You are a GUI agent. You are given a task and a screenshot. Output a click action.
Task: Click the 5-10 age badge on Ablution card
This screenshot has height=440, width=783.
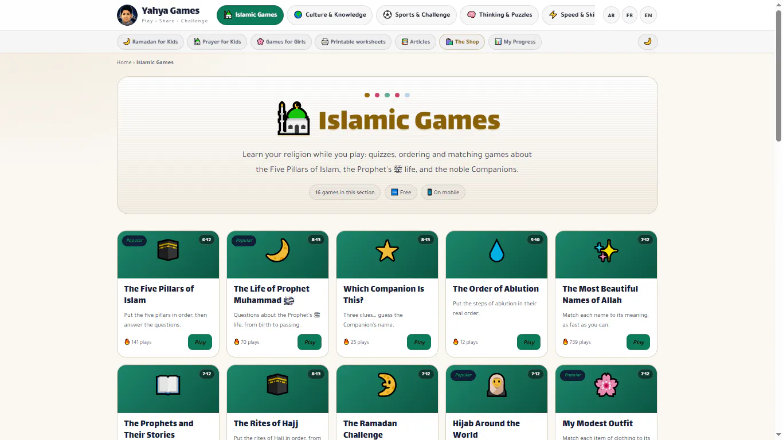pyautogui.click(x=535, y=239)
